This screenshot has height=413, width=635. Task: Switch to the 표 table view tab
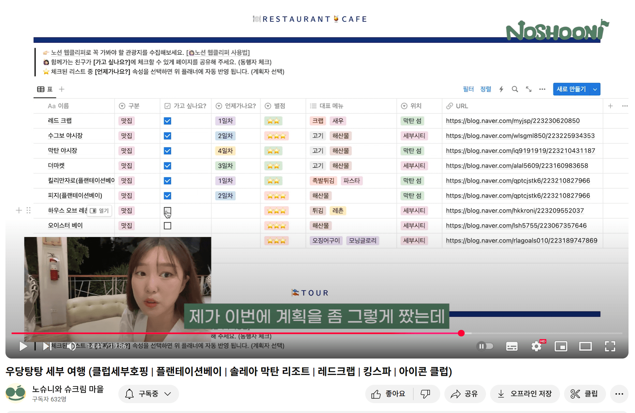[x=45, y=89]
